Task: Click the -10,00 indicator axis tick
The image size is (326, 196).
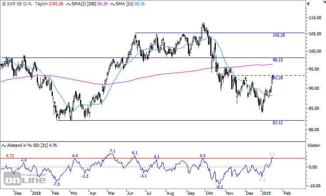Action: pyautogui.click(x=315, y=186)
